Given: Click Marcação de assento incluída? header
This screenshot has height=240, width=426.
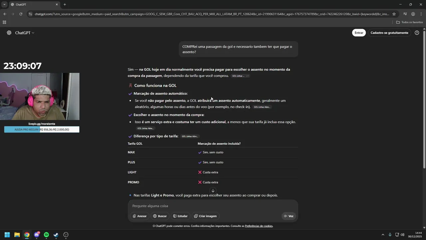Looking at the screenshot, I should coord(219,144).
